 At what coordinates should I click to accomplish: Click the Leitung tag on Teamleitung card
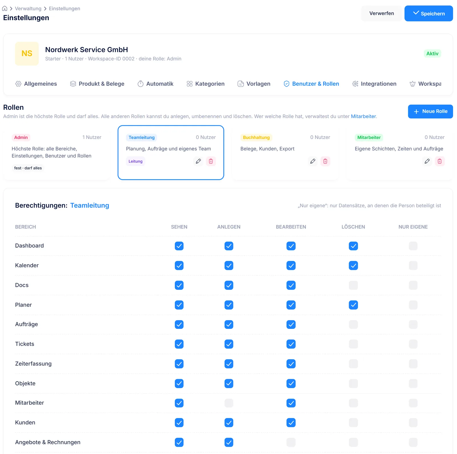(135, 161)
